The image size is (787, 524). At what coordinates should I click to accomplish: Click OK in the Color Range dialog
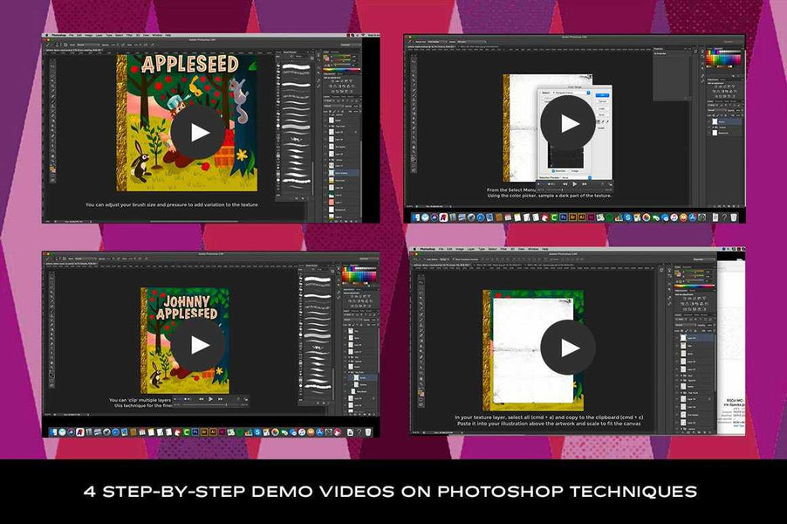[603, 94]
